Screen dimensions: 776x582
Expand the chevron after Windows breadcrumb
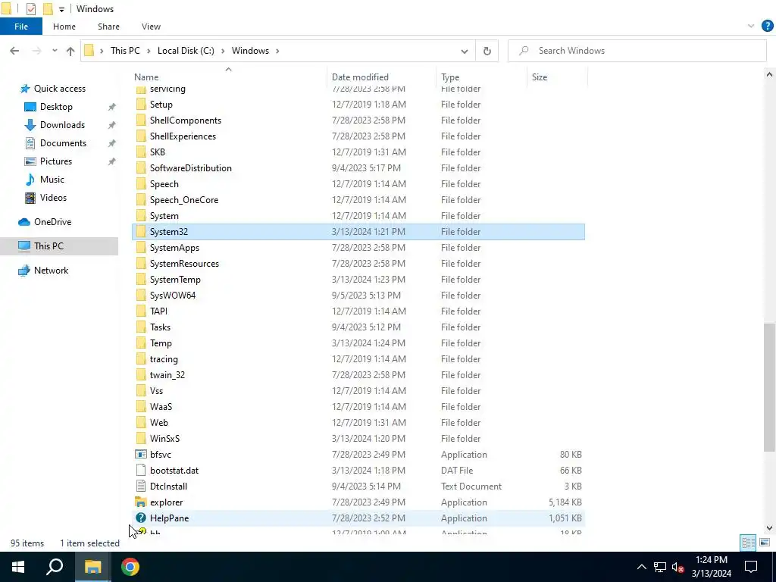[x=277, y=51]
